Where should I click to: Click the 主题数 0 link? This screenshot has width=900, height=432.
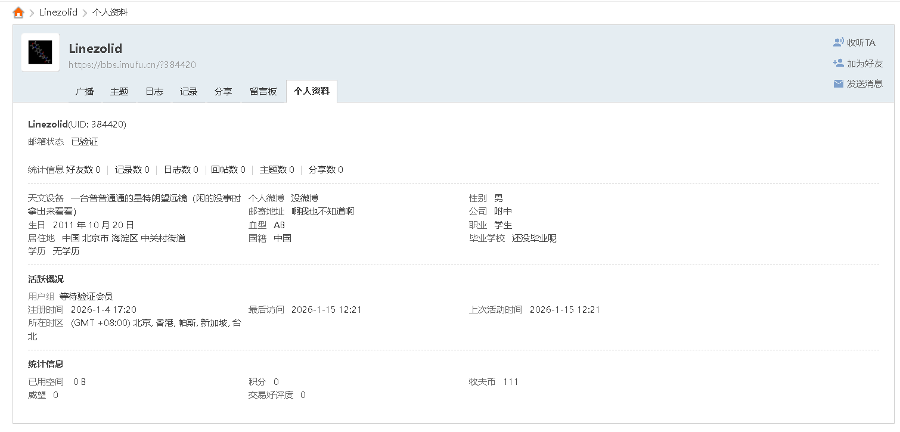(277, 169)
